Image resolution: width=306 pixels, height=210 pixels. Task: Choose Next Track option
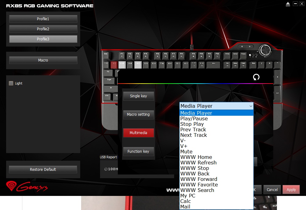[216, 135]
